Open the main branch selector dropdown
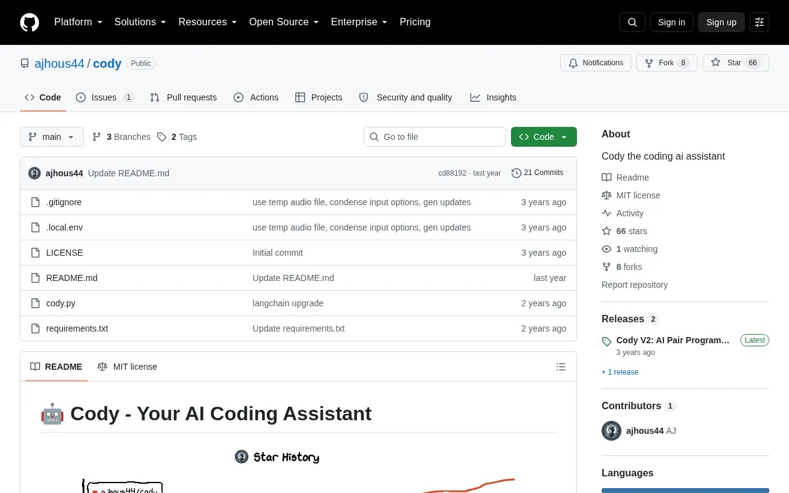Screen dimensions: 789x493 coord(52,137)
